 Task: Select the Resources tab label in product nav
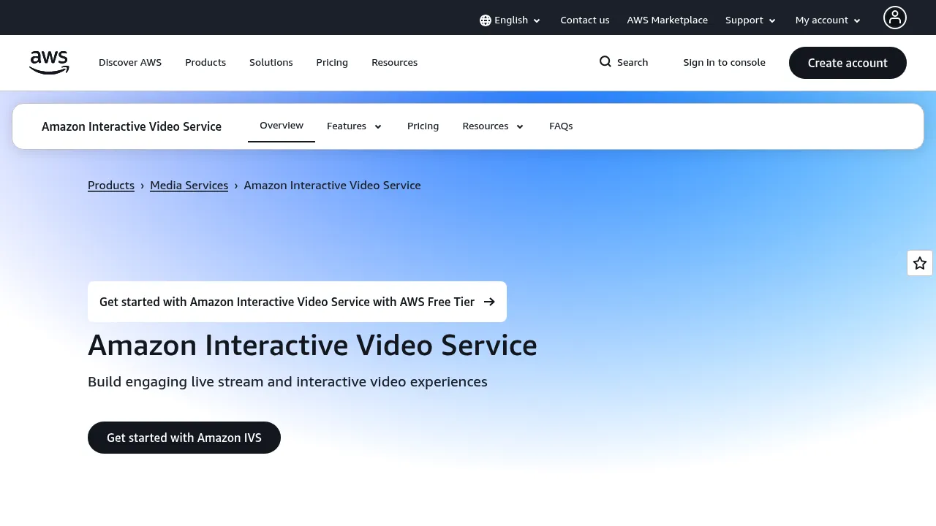click(x=486, y=126)
